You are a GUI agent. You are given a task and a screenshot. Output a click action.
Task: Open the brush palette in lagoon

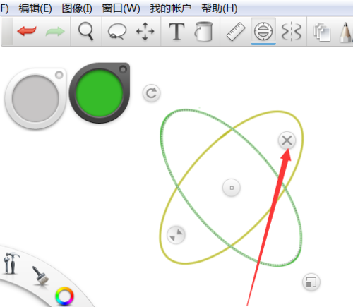tap(40, 275)
